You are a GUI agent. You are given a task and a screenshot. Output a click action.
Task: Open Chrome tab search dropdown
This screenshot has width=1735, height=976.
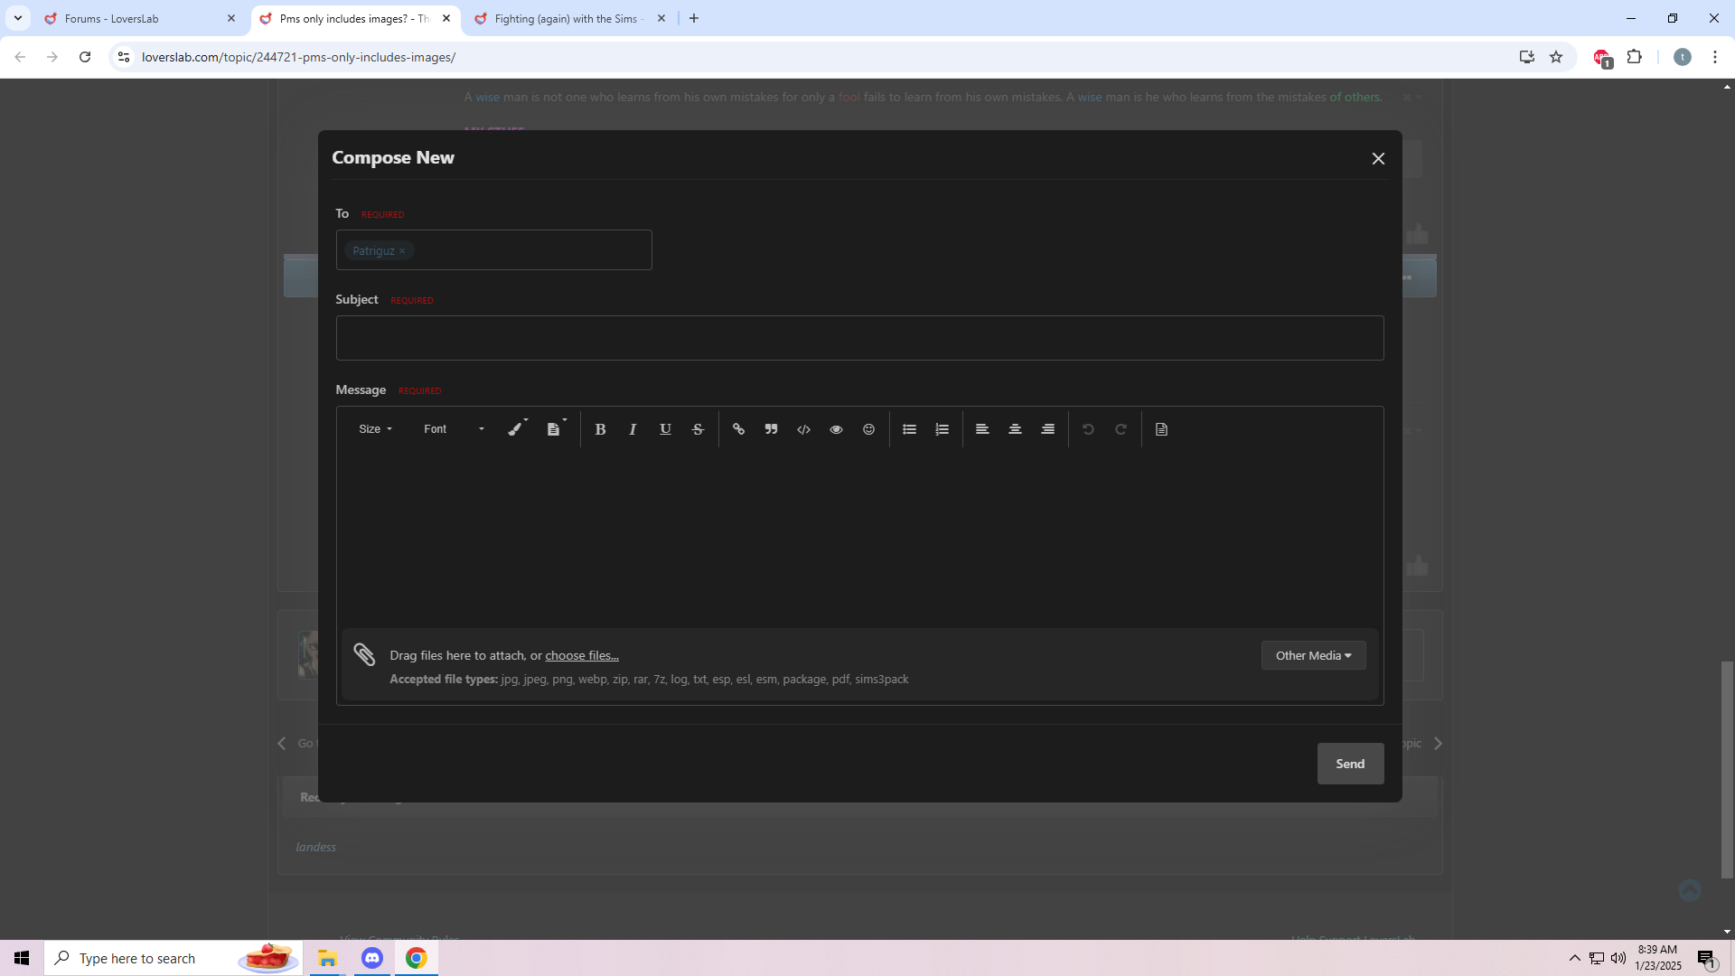pyautogui.click(x=18, y=18)
